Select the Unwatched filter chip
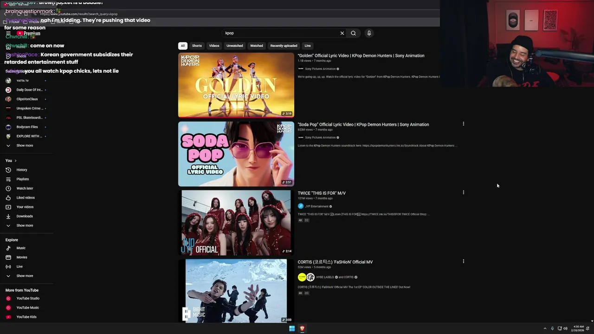This screenshot has width=594, height=334. click(235, 46)
